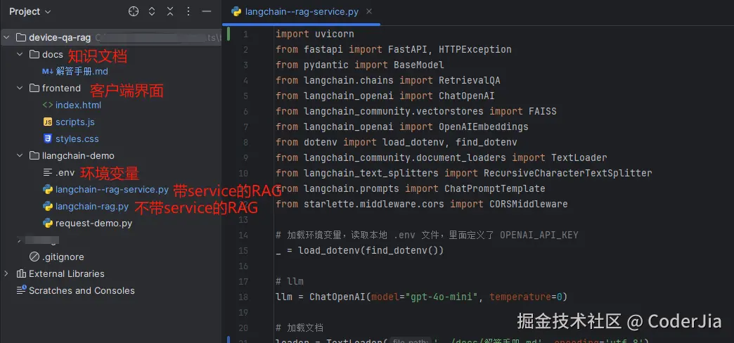This screenshot has width=734, height=343.
Task: Collapse the docs folder
Action: click(x=20, y=54)
